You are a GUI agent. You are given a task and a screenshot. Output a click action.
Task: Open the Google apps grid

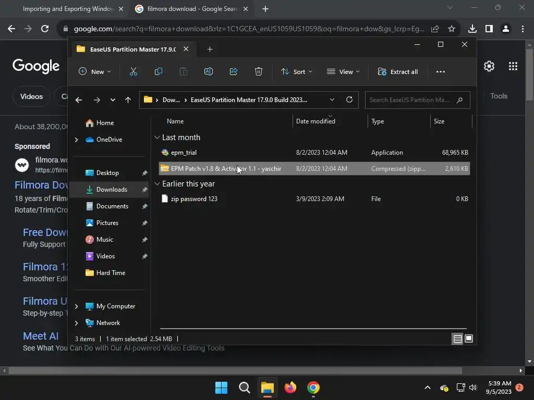pyautogui.click(x=513, y=66)
